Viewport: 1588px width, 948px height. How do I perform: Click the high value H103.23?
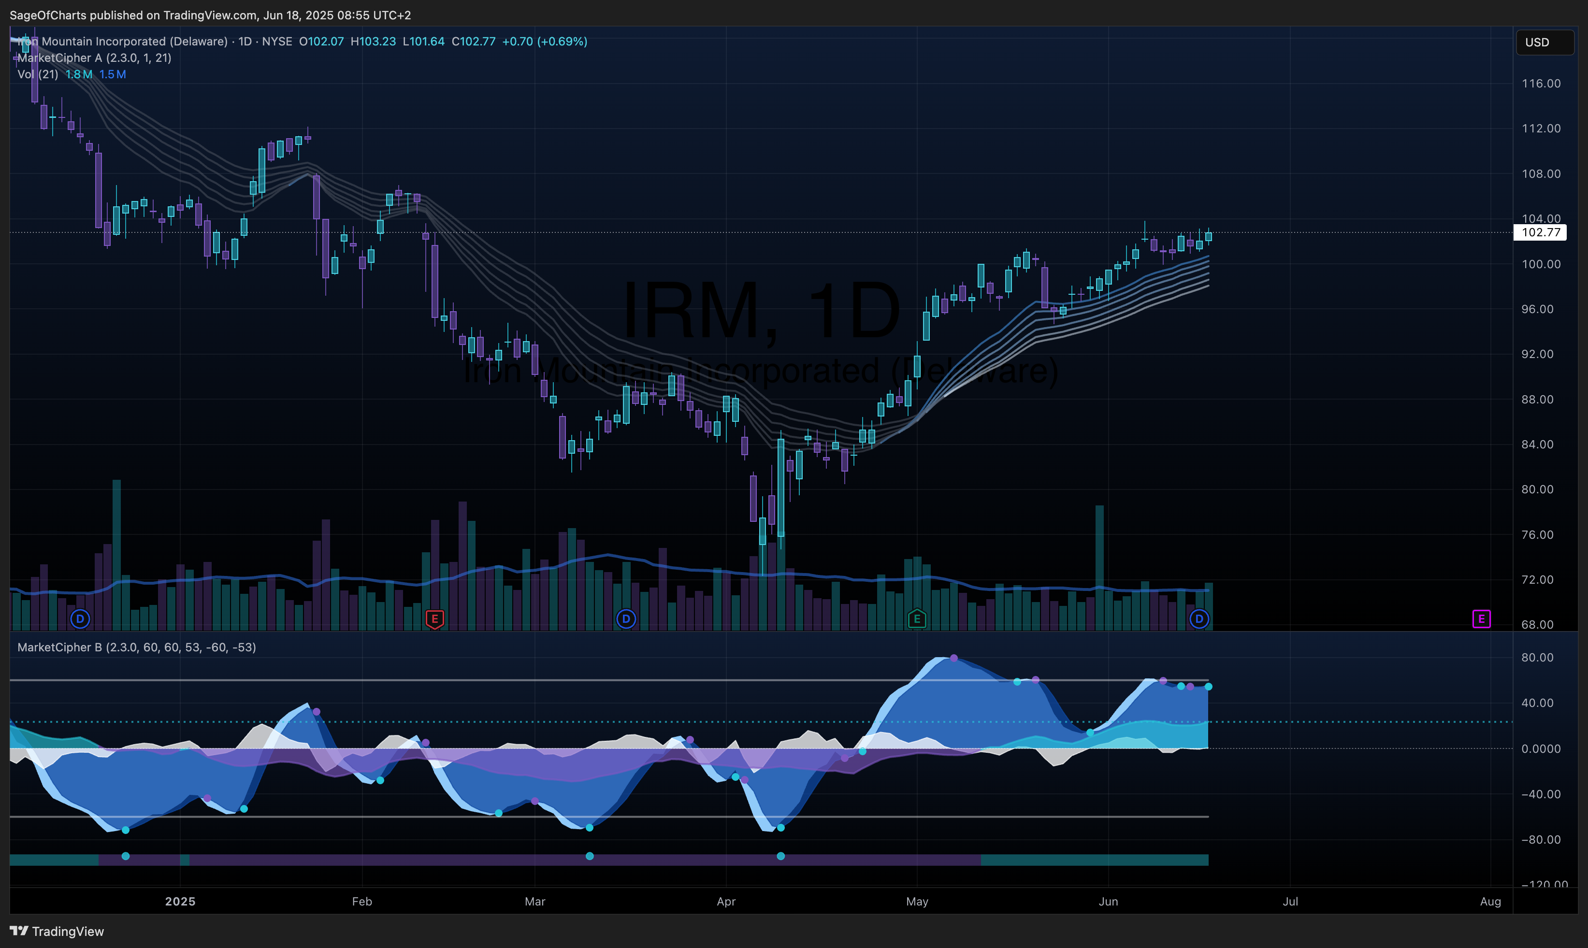tap(373, 42)
